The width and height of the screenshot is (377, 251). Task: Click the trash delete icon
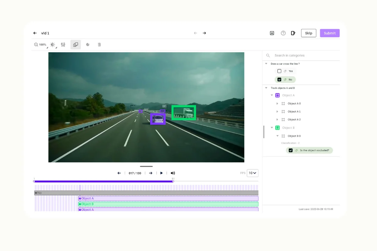99,45
